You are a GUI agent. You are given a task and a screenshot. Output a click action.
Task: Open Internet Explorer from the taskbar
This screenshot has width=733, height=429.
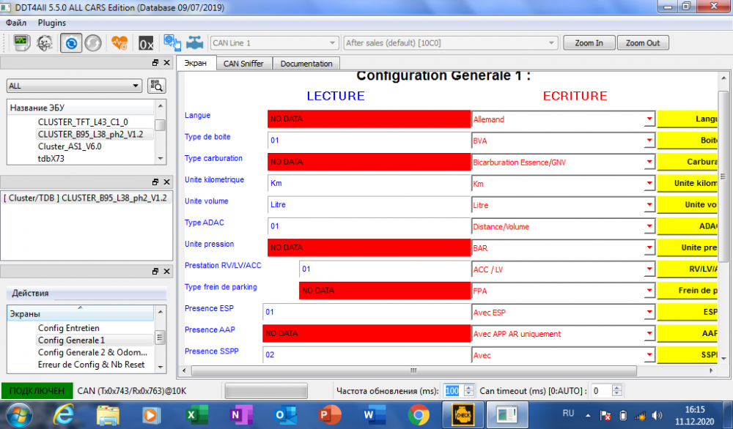(x=64, y=414)
